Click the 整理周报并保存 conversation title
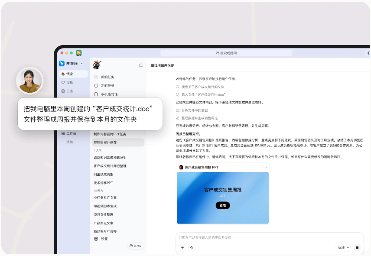This screenshot has width=371, height=256. point(163,65)
